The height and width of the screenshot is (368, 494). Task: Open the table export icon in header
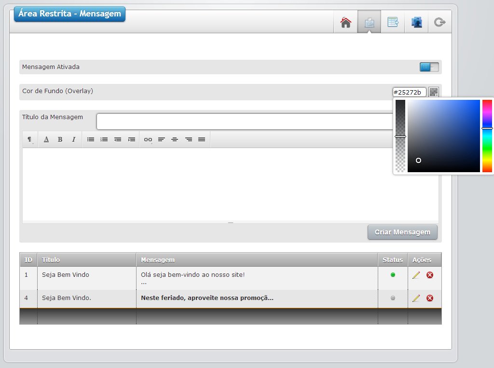point(393,22)
